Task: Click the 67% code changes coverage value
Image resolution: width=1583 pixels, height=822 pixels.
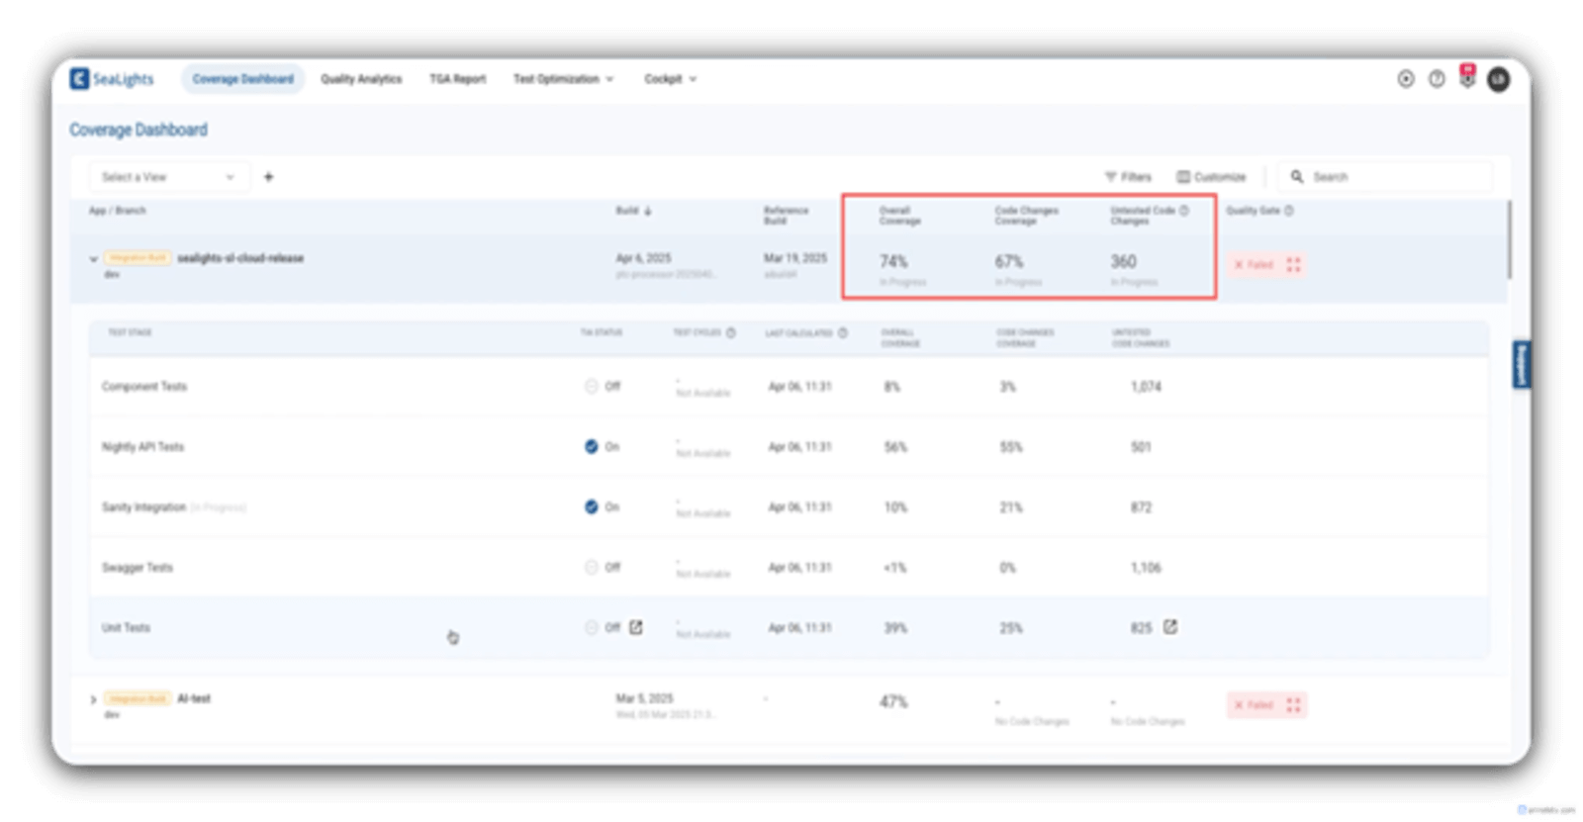Action: pos(1009,262)
